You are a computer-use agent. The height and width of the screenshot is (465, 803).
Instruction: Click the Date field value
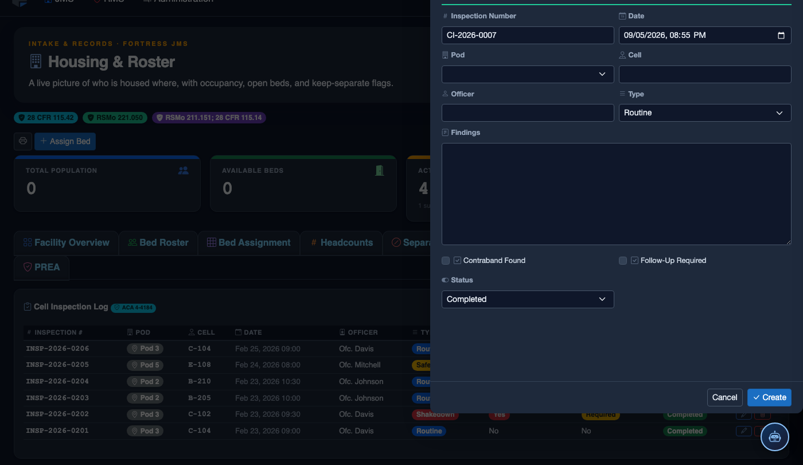pyautogui.click(x=665, y=35)
